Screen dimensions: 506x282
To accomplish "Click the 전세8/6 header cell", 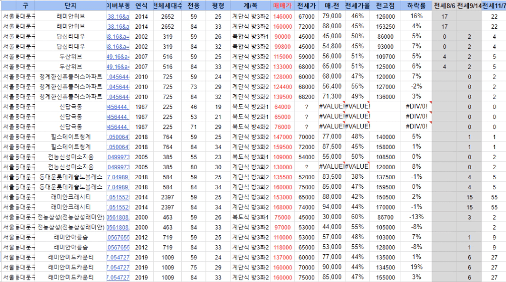I will [444, 6].
